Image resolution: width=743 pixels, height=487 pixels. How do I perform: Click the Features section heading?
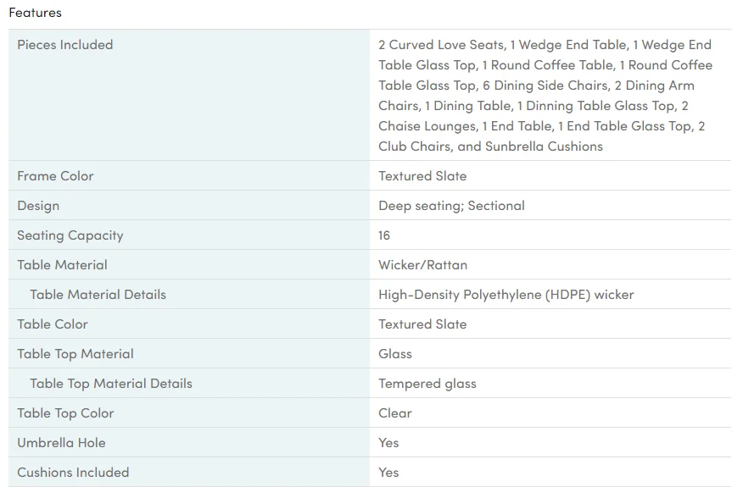point(35,13)
